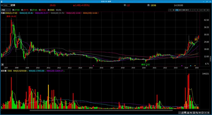Image resolution: width=212 pixels, height=115 pixels.
Task: Toggle the eye visibility icon in bottom toolbar
Action: [x=200, y=113]
